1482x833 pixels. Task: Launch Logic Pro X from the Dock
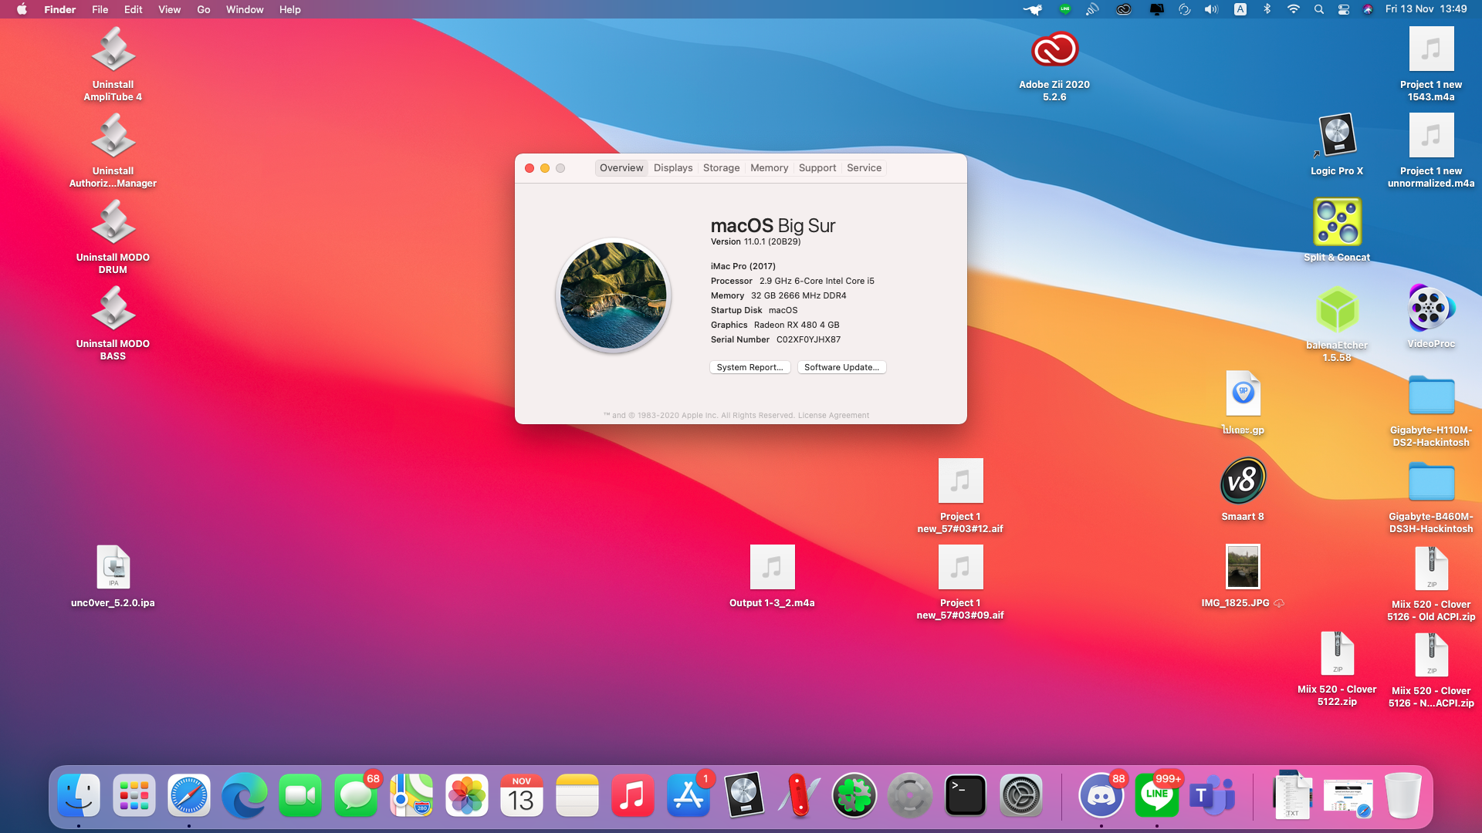click(x=744, y=795)
